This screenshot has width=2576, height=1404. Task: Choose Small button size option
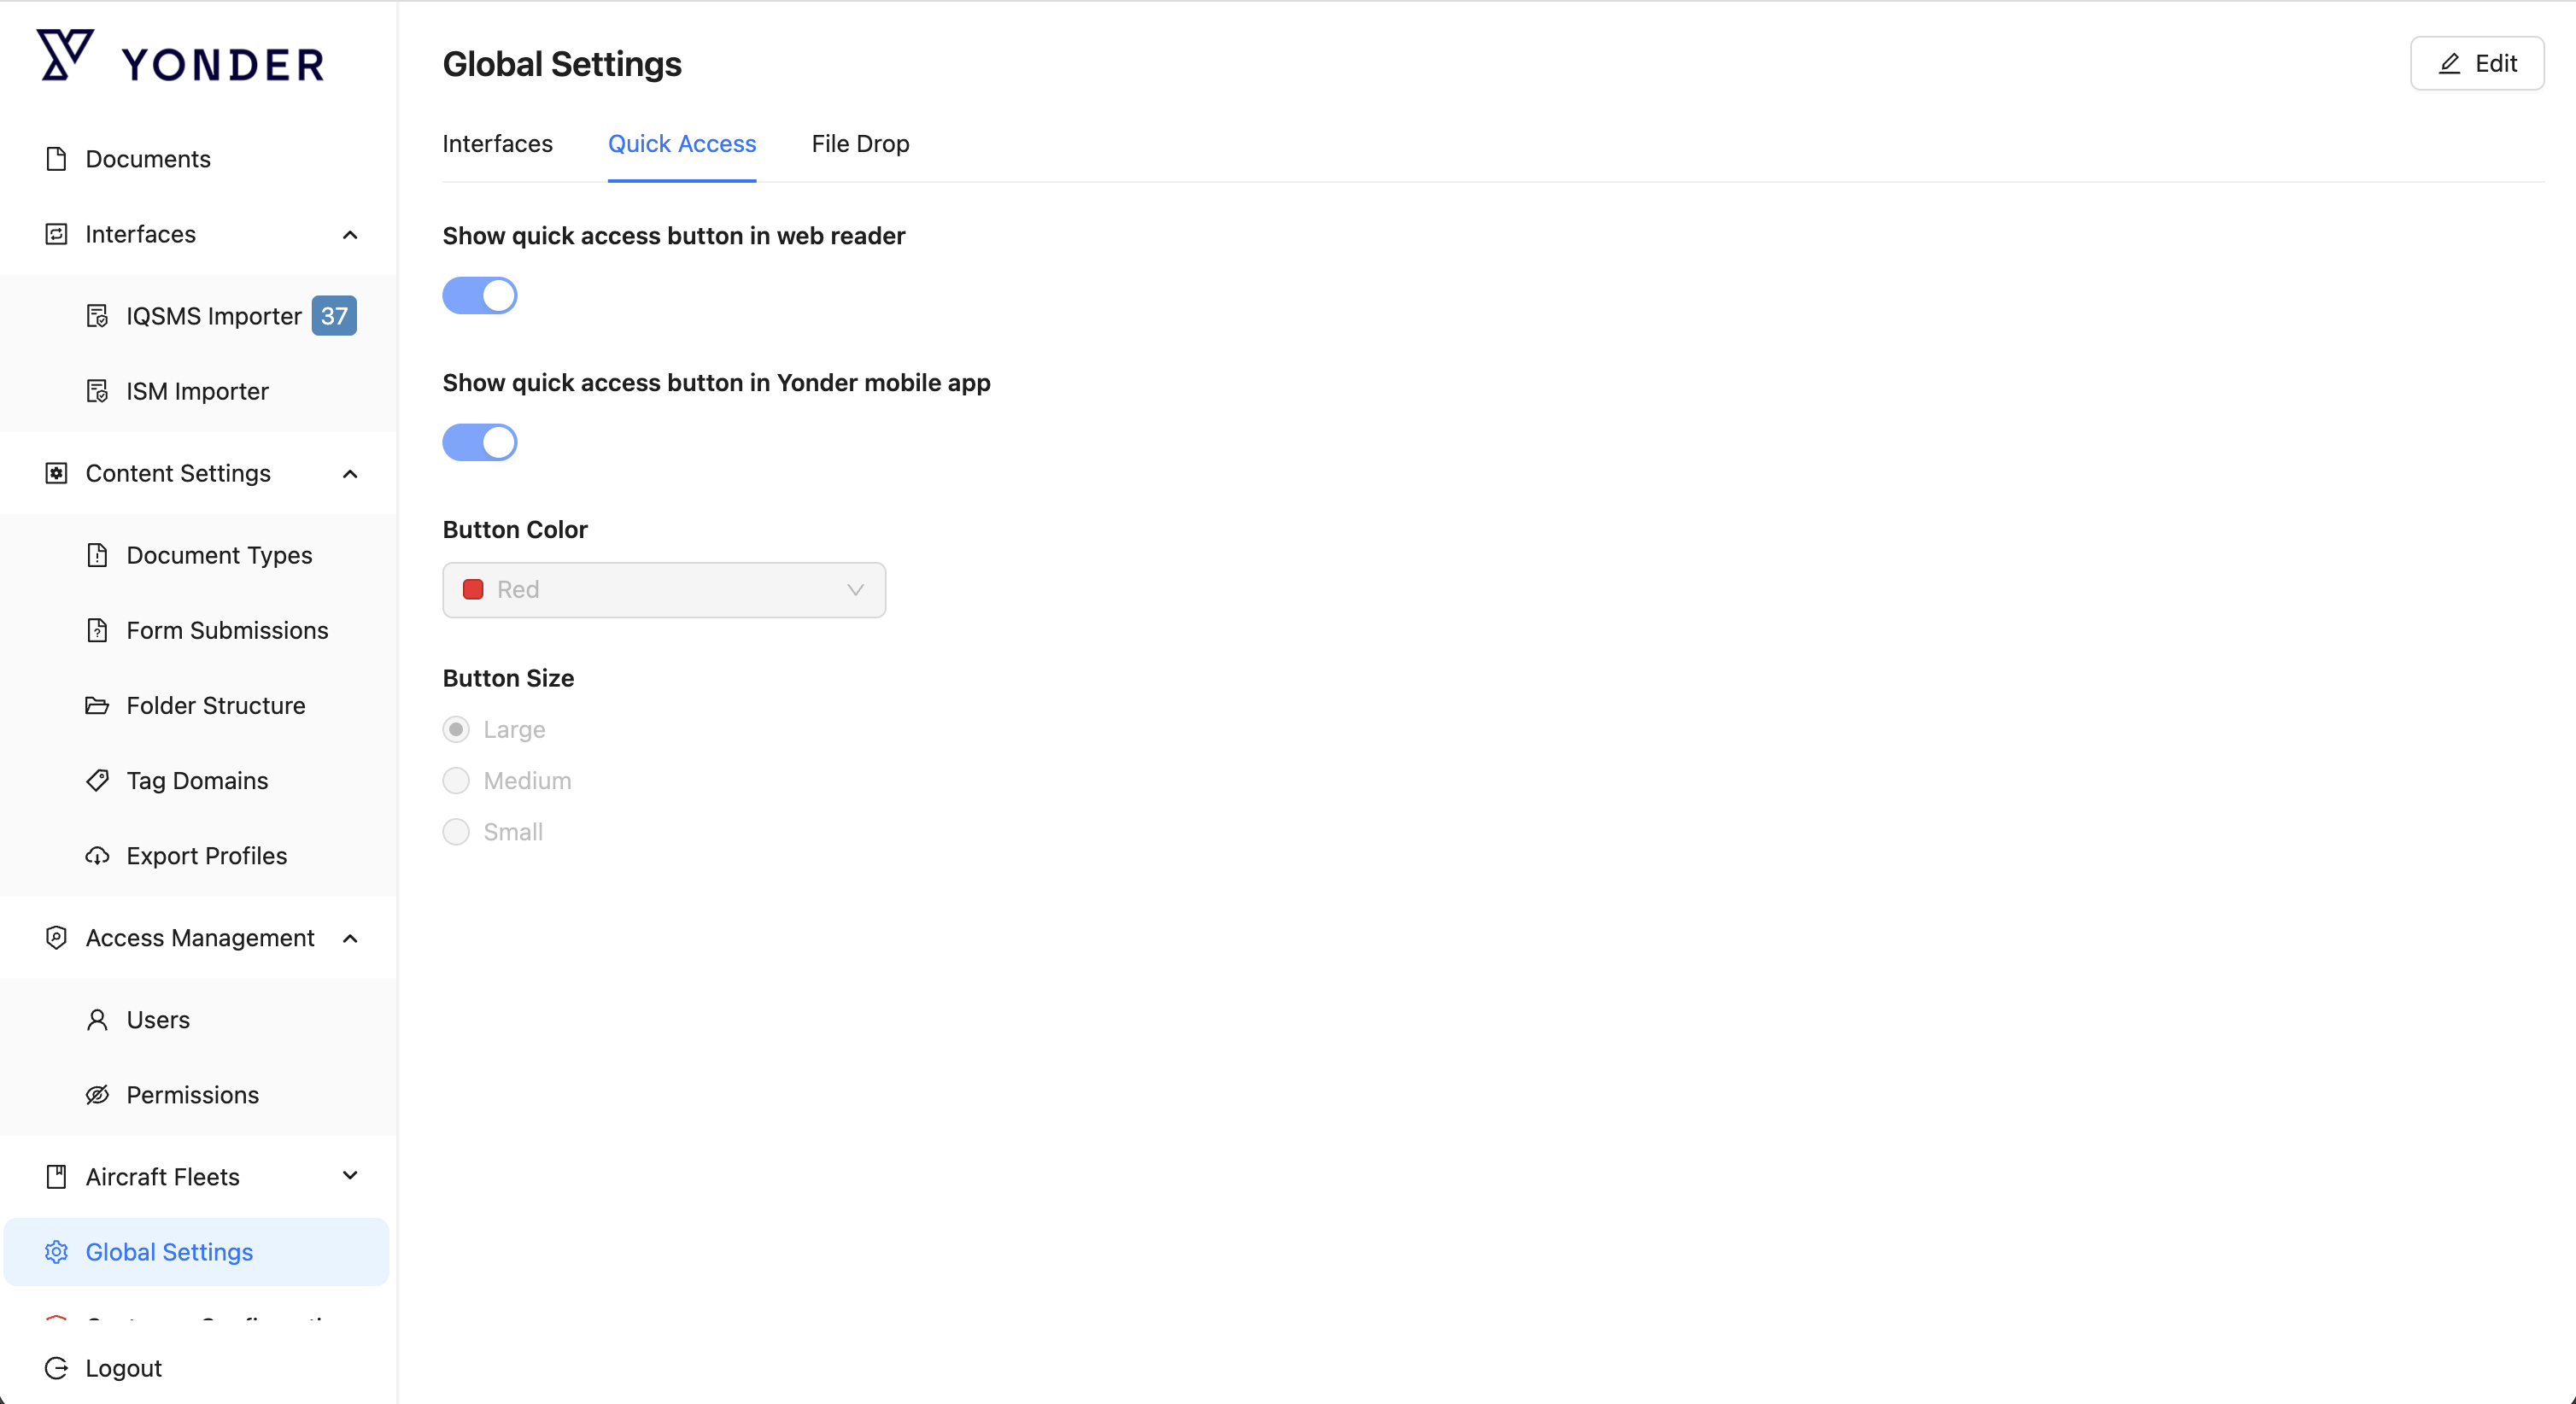point(456,832)
